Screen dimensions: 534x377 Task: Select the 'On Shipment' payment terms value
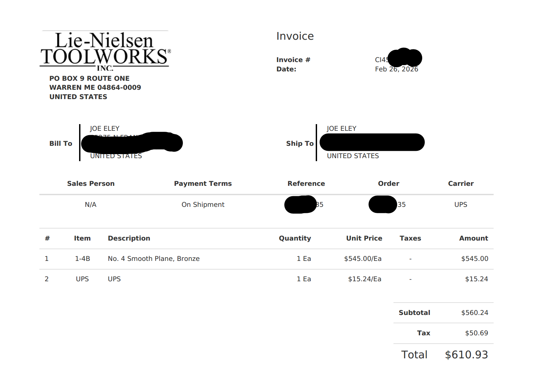point(203,205)
